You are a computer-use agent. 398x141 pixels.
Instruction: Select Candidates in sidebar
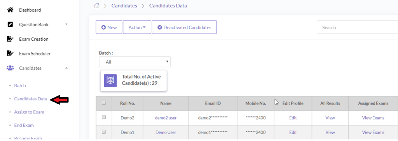coord(30,68)
